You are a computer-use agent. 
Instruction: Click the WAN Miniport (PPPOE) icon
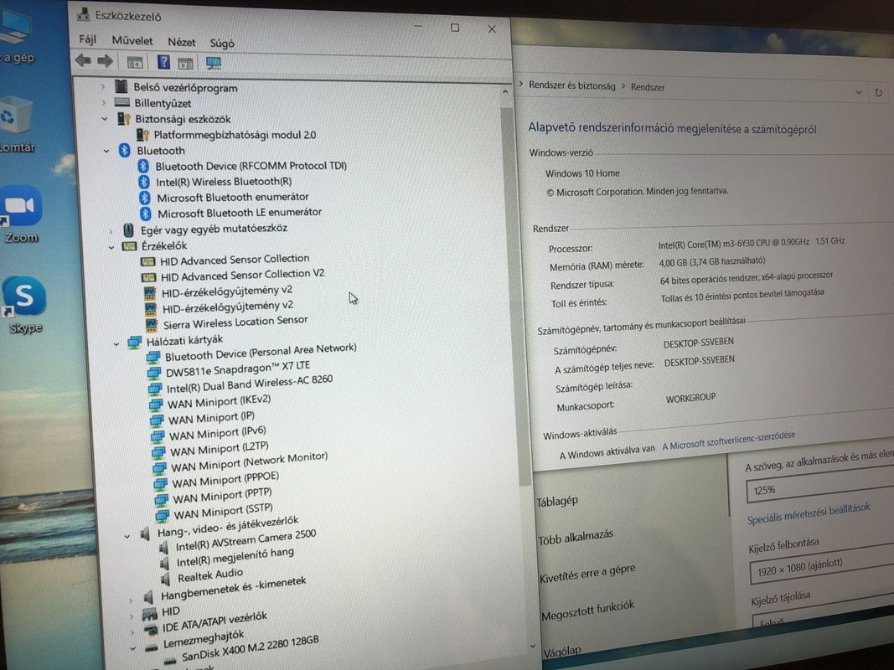click(162, 484)
